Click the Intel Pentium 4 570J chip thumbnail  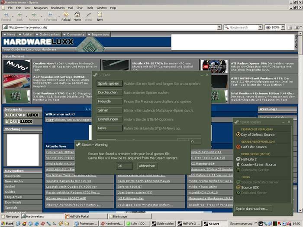click(x=16, y=96)
